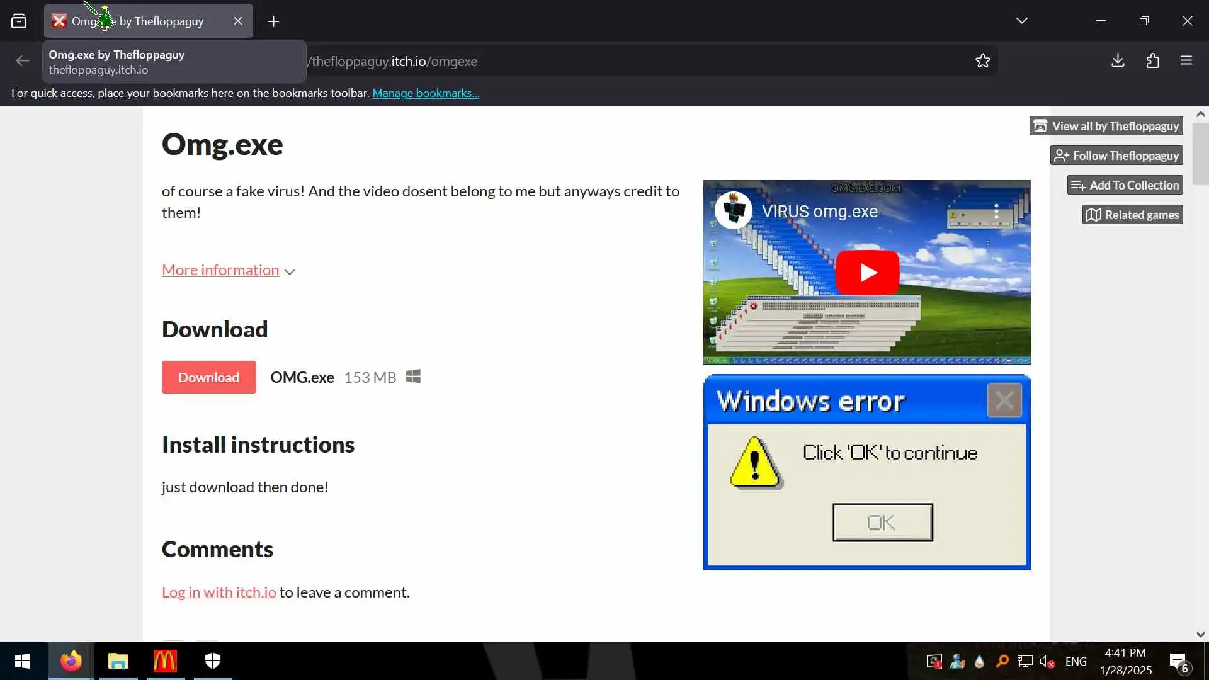Open McDonald's app in taskbar

[165, 661]
